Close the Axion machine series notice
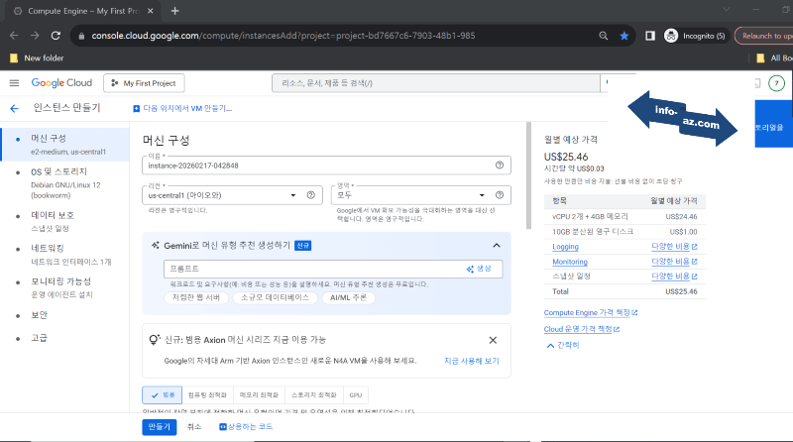 pos(493,340)
